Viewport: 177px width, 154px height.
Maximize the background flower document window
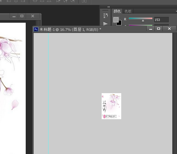pos(22,16)
